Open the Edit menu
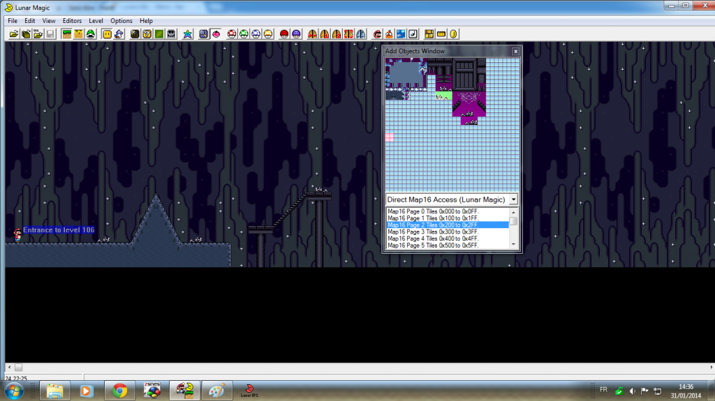The height and width of the screenshot is (401, 715). click(29, 21)
